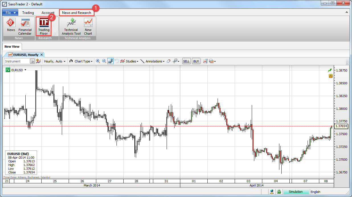The height and width of the screenshot is (197, 352).
Task: Select the EURUSD, Hourly chart tab
Action: 26,55
